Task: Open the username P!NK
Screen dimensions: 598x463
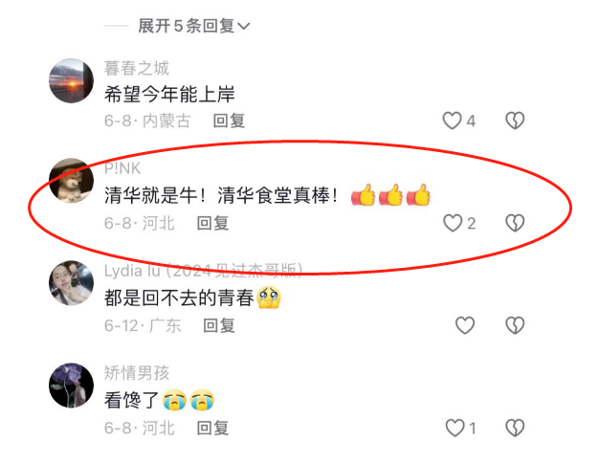Action: (x=122, y=168)
